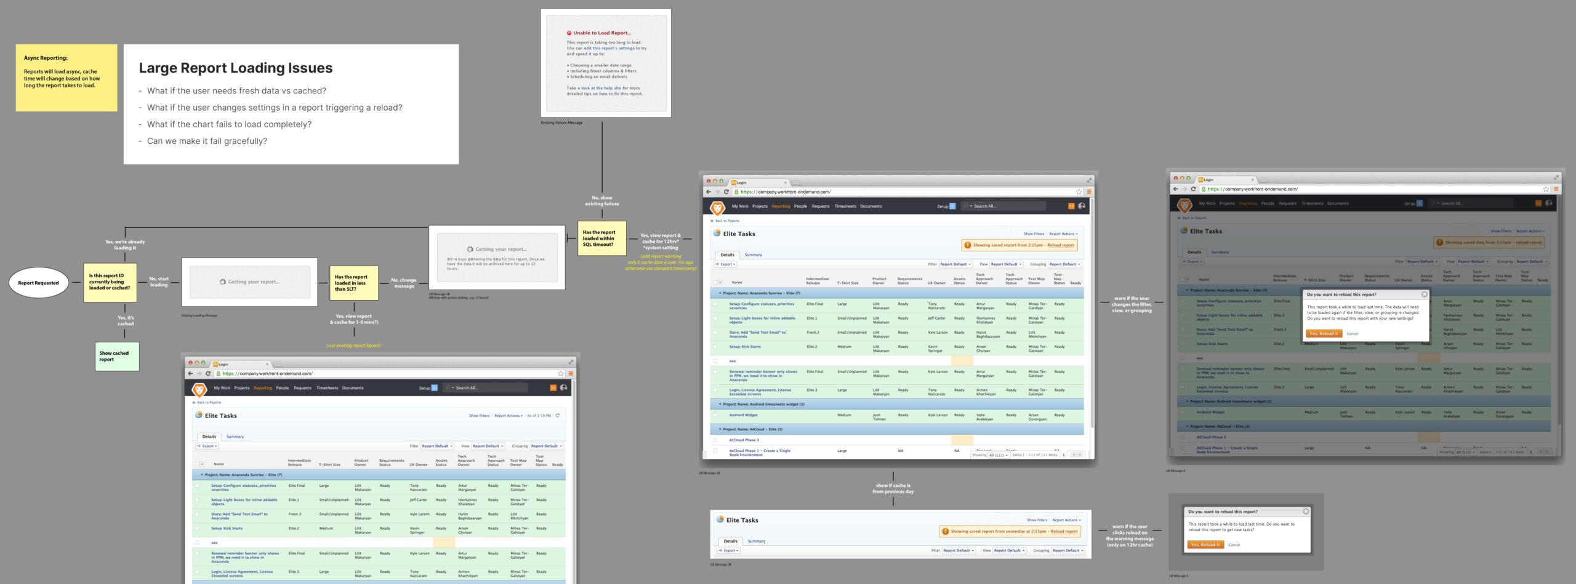
Task: Open Reporting menu in the 'As of 2:19 PM' window
Action: pos(263,388)
